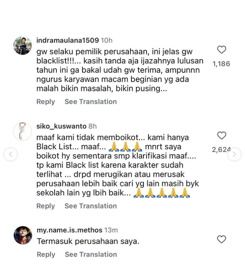
Task: Like indramaulana1509's comment with the heart
Action: click(222, 50)
